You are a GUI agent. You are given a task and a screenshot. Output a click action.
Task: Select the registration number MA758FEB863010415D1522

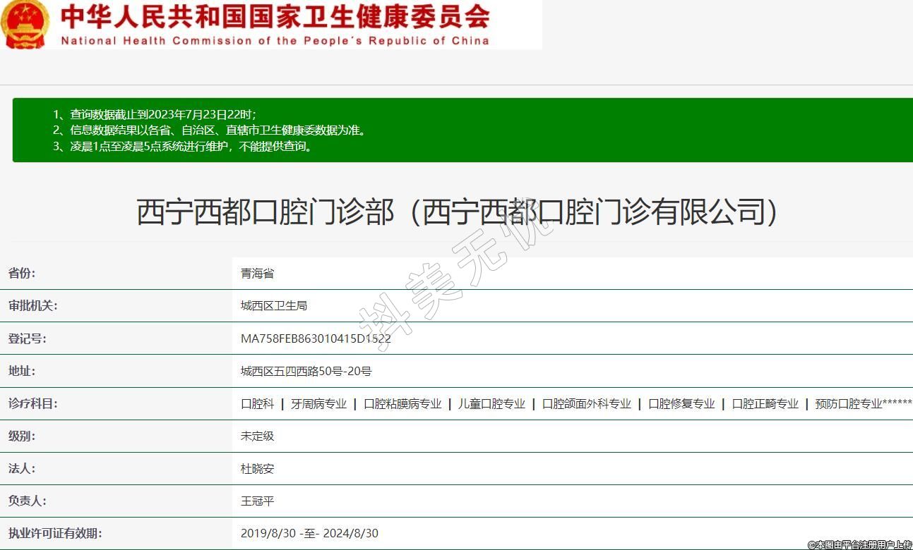[316, 338]
